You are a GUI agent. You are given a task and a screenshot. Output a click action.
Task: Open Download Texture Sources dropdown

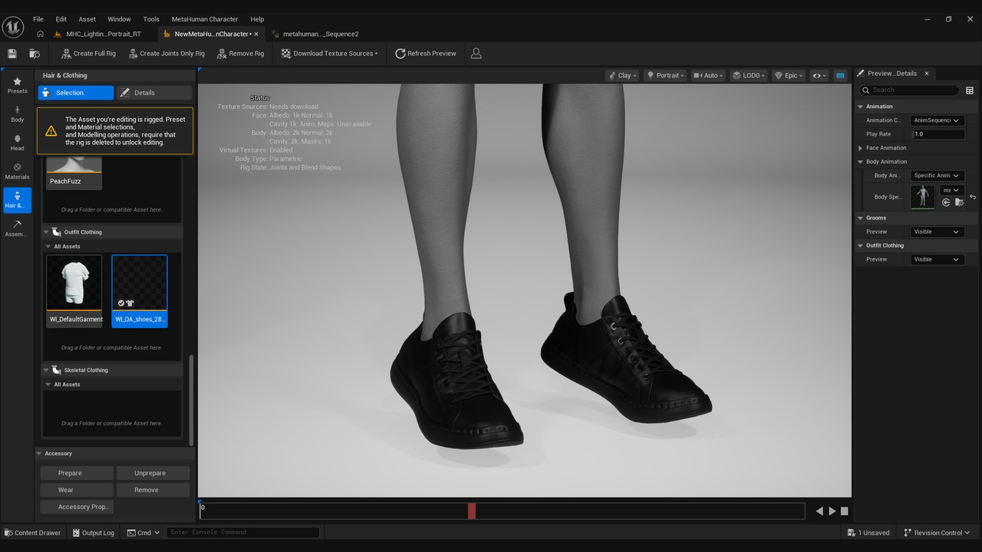(330, 54)
